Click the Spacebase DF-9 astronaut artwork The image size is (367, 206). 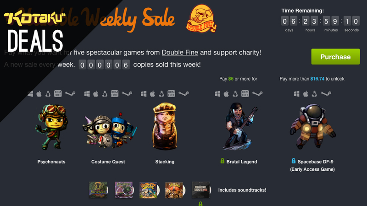(312, 126)
